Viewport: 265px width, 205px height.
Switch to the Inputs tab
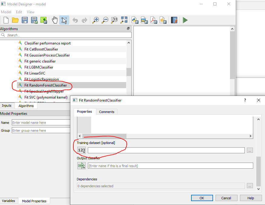(7, 106)
